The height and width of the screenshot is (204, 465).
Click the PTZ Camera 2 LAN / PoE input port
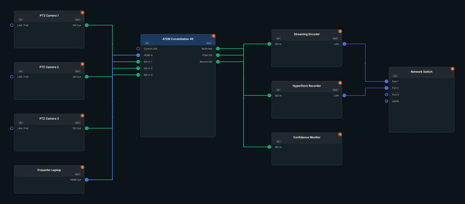pos(12,77)
